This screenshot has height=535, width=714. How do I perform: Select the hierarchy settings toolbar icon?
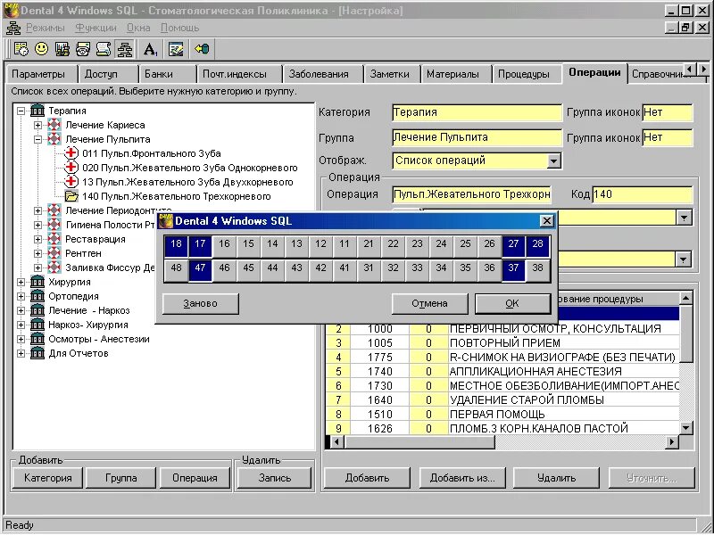[x=124, y=49]
